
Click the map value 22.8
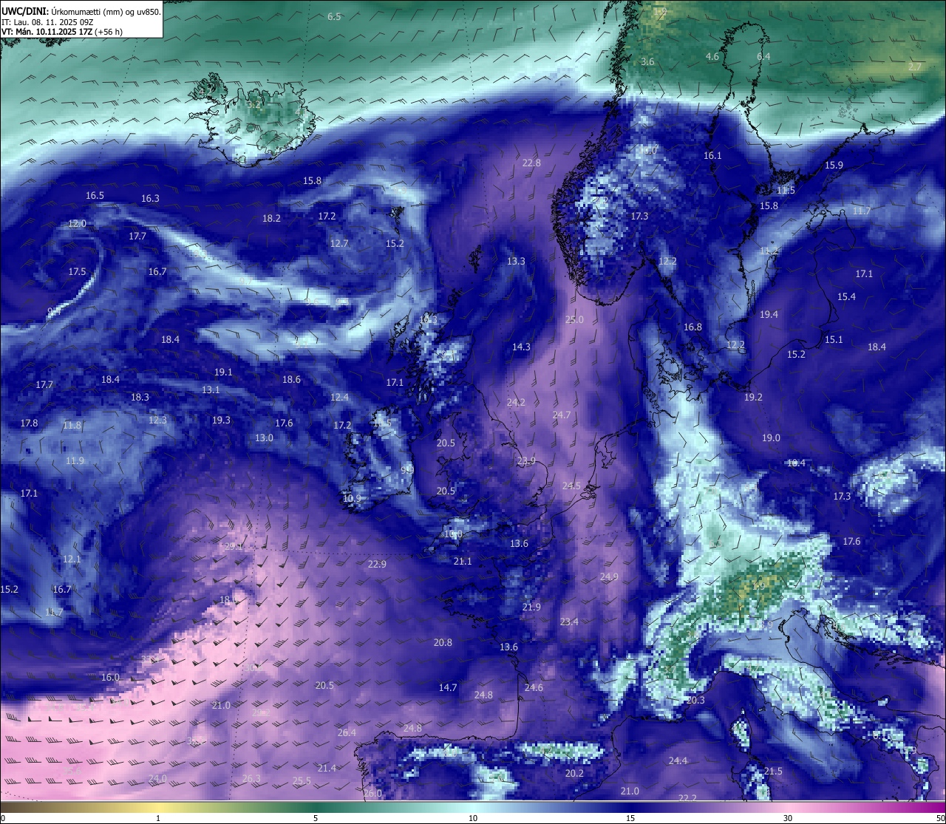click(531, 163)
